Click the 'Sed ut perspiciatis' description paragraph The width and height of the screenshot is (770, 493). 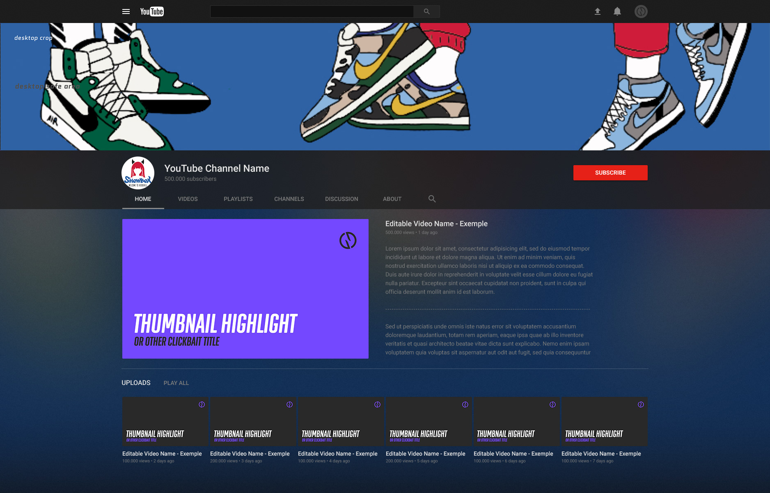[x=488, y=339]
